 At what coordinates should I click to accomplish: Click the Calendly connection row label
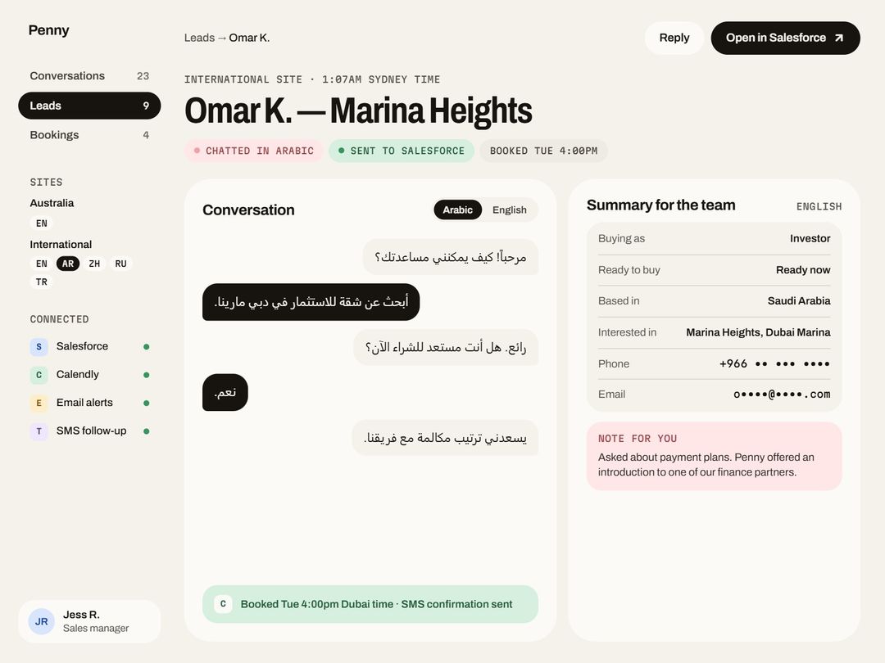(78, 374)
